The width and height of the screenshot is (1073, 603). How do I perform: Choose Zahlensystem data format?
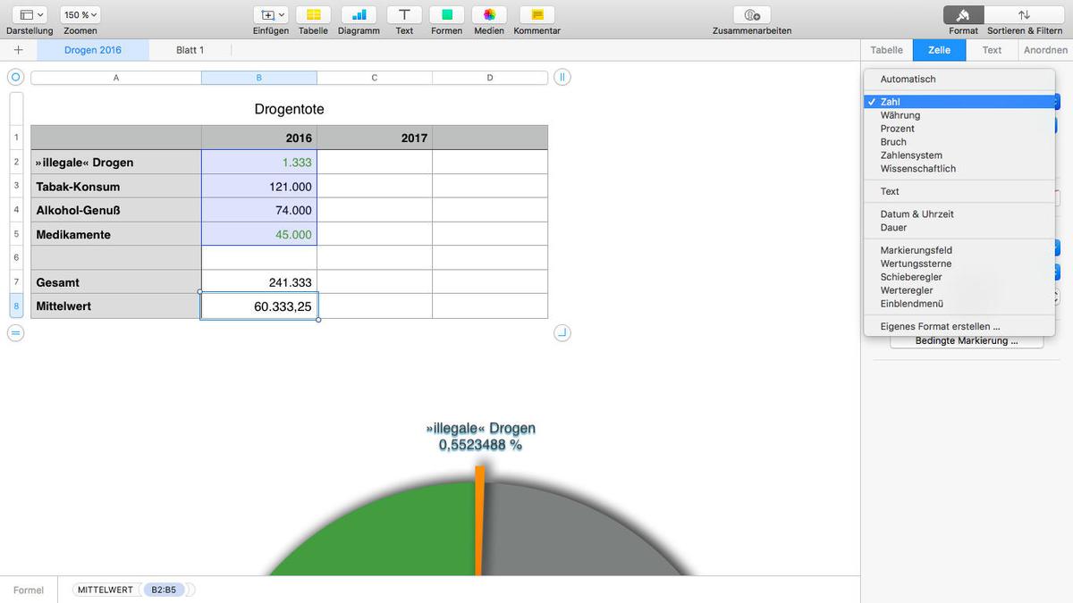(959, 155)
